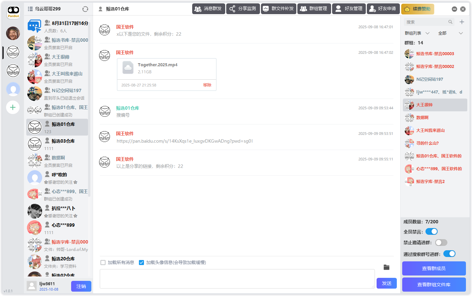Open the 消息群发 broadcast tool

(x=208, y=9)
